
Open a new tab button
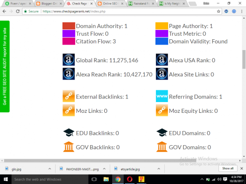(x=192, y=3)
